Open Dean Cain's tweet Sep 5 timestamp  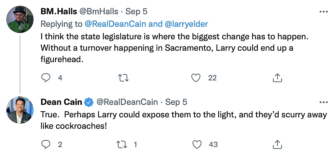pos(176,102)
